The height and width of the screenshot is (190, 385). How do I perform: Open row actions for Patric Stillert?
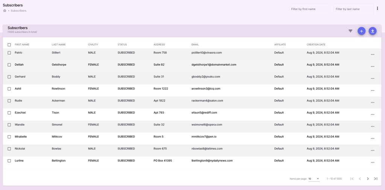373,54
